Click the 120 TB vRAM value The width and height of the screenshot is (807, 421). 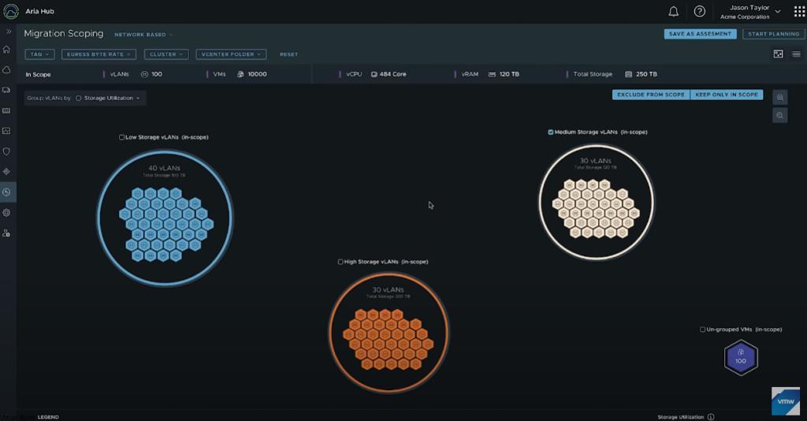coord(509,74)
